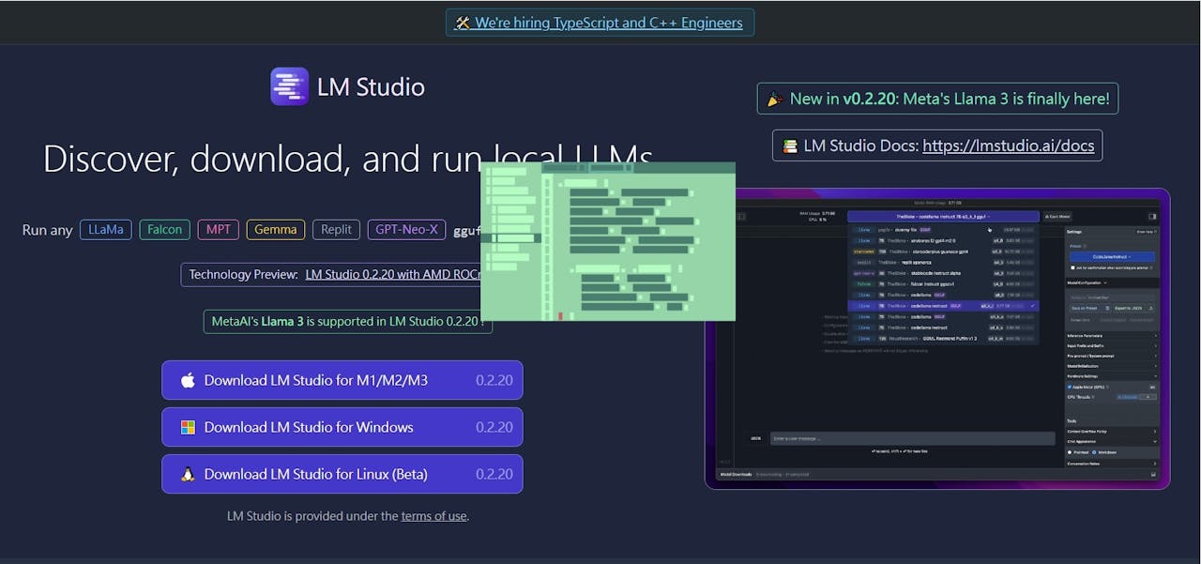1201x564 pixels.
Task: Click the Meta's Llama 3 is finally here announcement
Action: 937,99
